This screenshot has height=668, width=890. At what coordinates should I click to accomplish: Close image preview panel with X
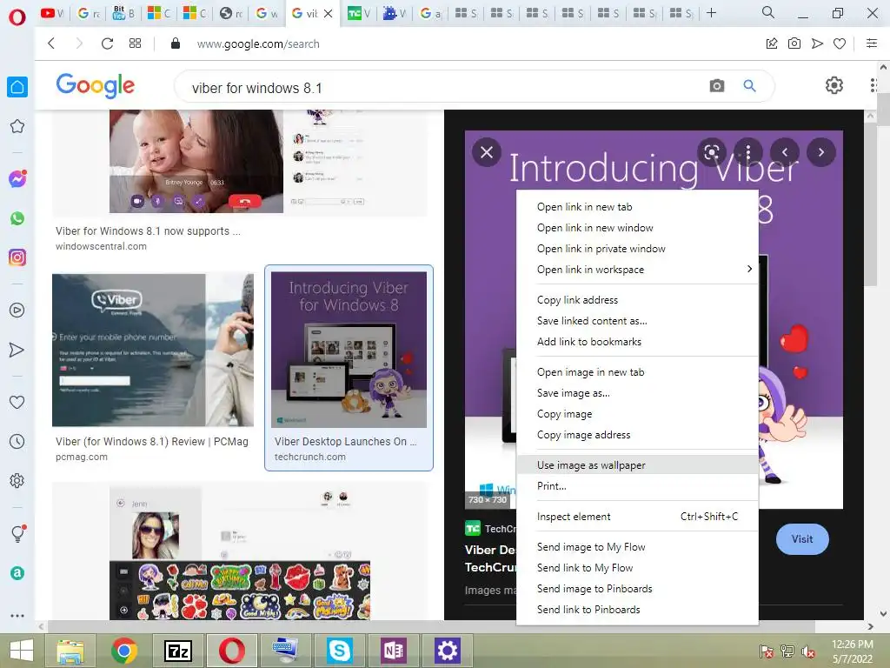click(x=487, y=152)
